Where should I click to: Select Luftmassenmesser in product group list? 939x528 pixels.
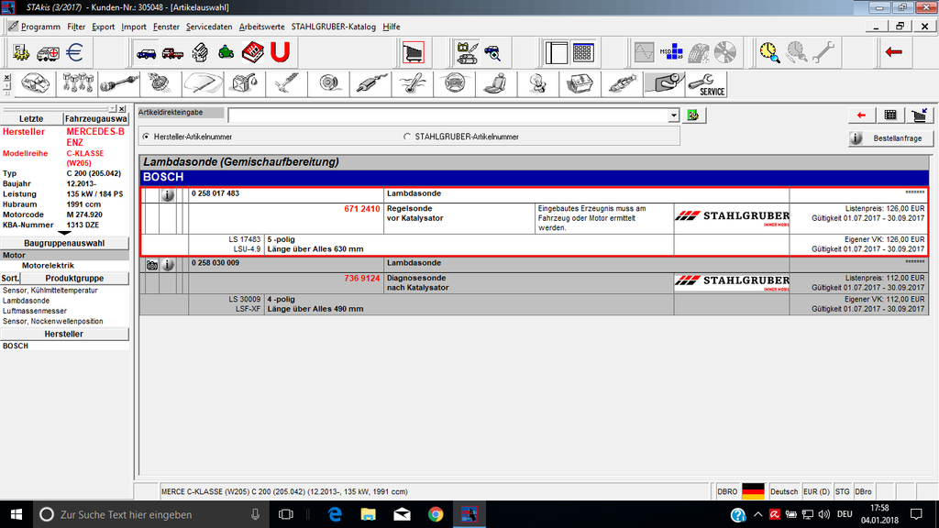(x=35, y=312)
